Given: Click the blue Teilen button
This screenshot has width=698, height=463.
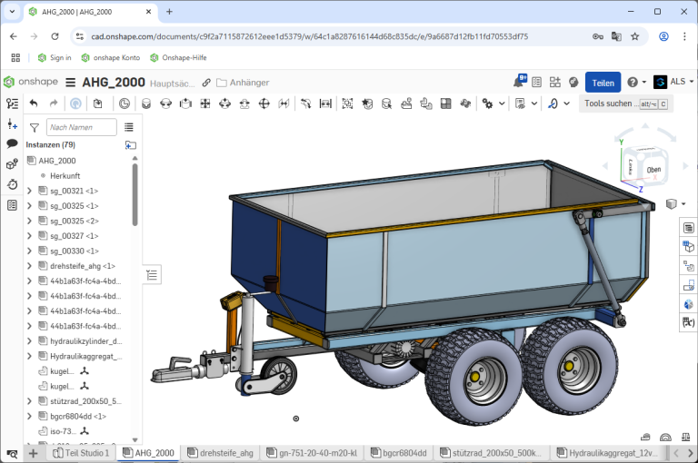Looking at the screenshot, I should pos(603,82).
